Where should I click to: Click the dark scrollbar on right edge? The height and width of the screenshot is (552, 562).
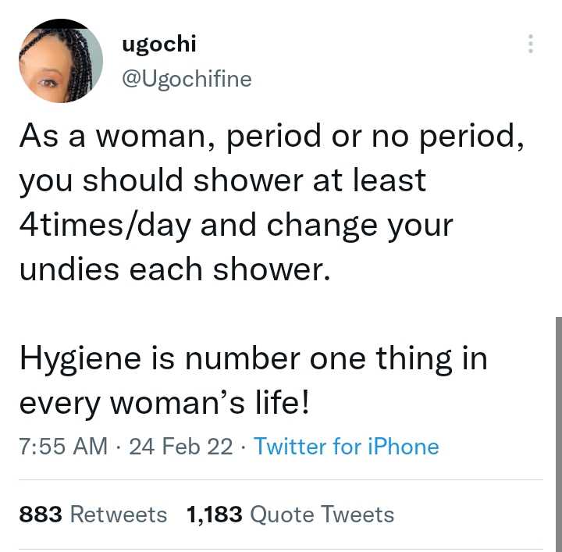tap(557, 390)
